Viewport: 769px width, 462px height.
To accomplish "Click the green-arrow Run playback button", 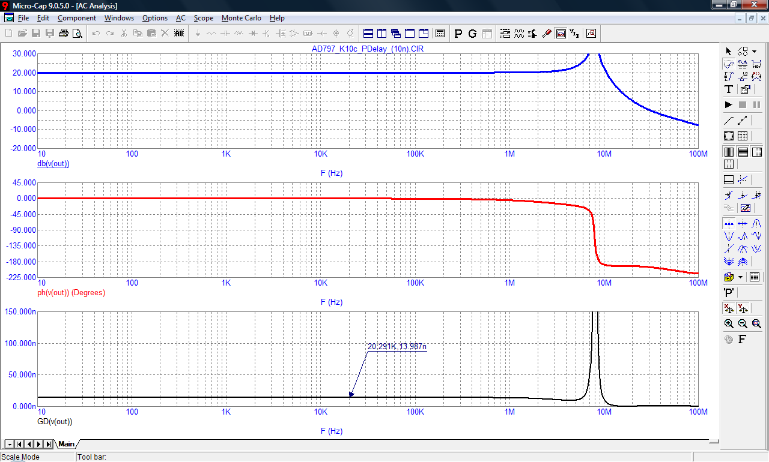I will click(729, 105).
